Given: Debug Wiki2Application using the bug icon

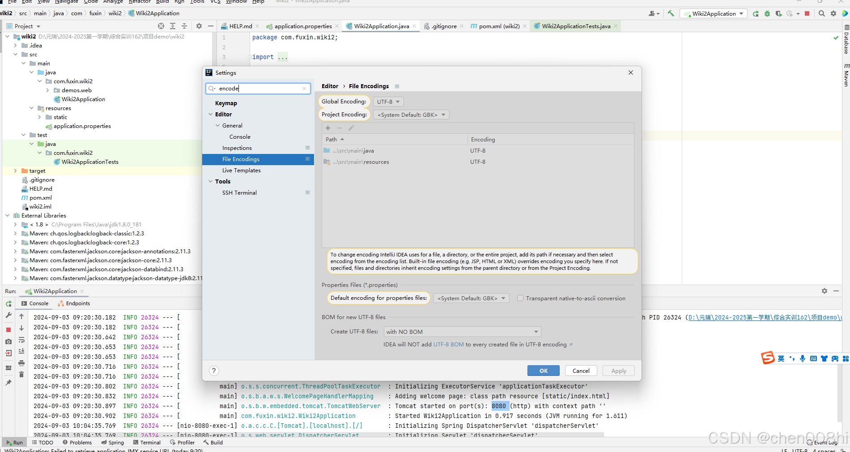Looking at the screenshot, I should pos(767,13).
